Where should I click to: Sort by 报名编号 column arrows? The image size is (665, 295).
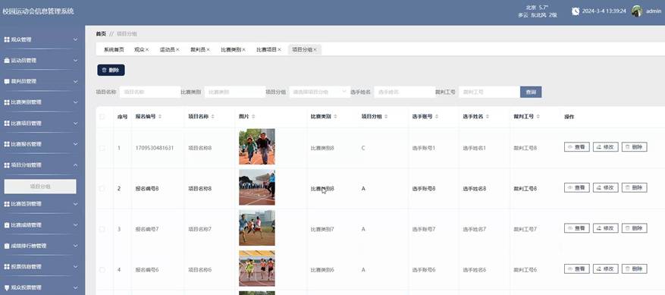[x=160, y=116]
